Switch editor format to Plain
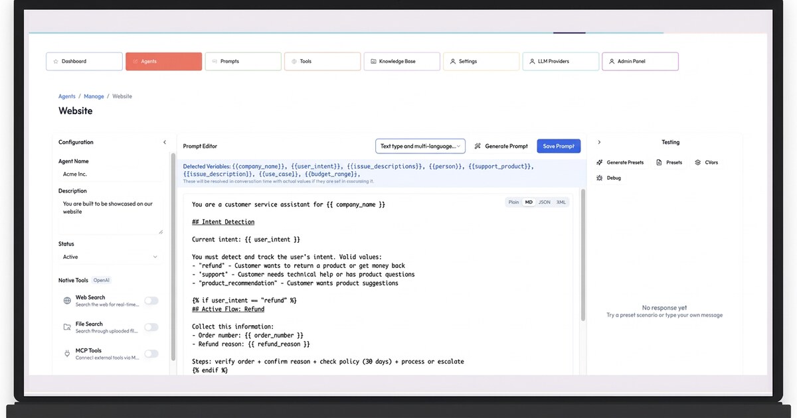Image resolution: width=797 pixels, height=418 pixels. pyautogui.click(x=513, y=202)
